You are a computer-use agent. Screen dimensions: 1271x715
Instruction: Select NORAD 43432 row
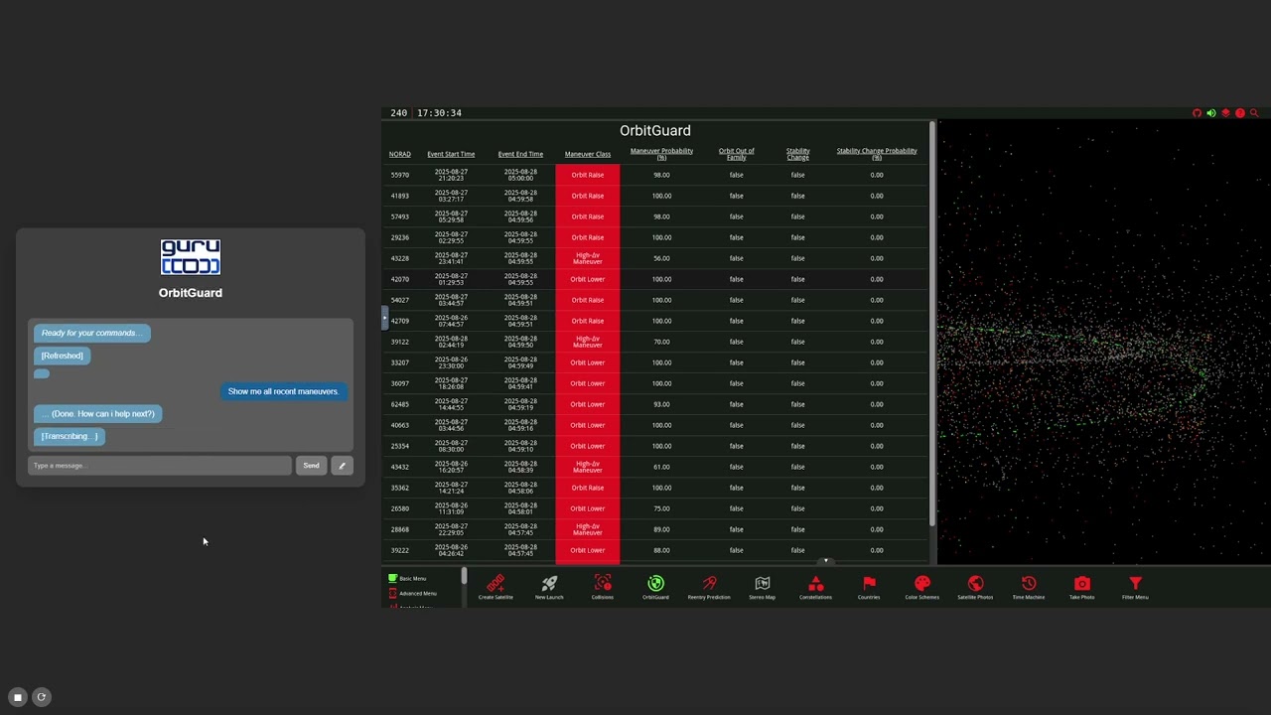tap(657, 467)
